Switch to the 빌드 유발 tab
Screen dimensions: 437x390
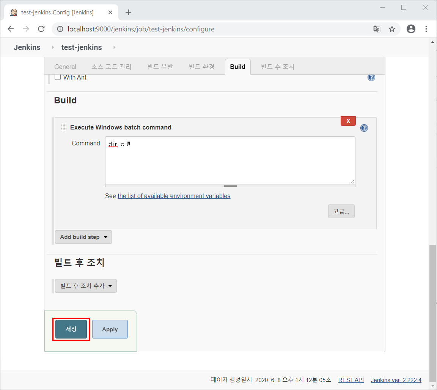(x=160, y=67)
